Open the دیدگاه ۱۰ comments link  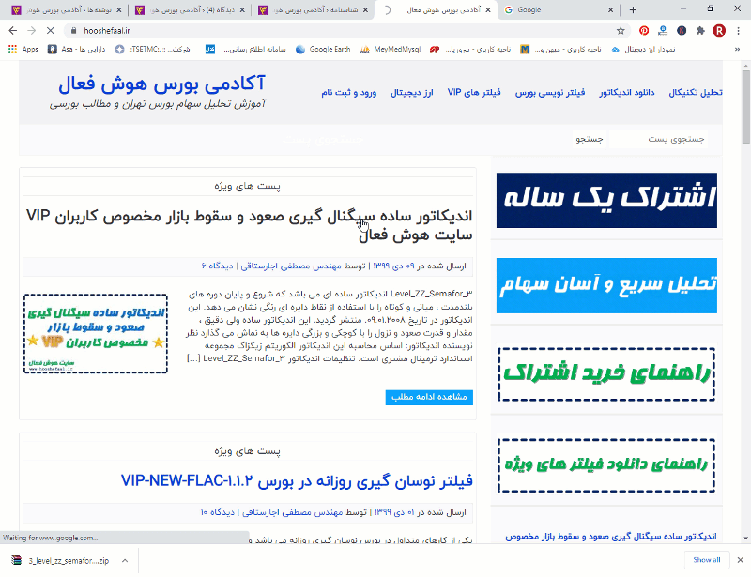(x=218, y=513)
